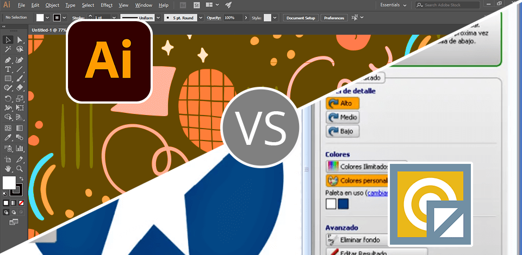522x255 pixels.
Task: Activate the Shape Builder tool
Action: pos(8,117)
